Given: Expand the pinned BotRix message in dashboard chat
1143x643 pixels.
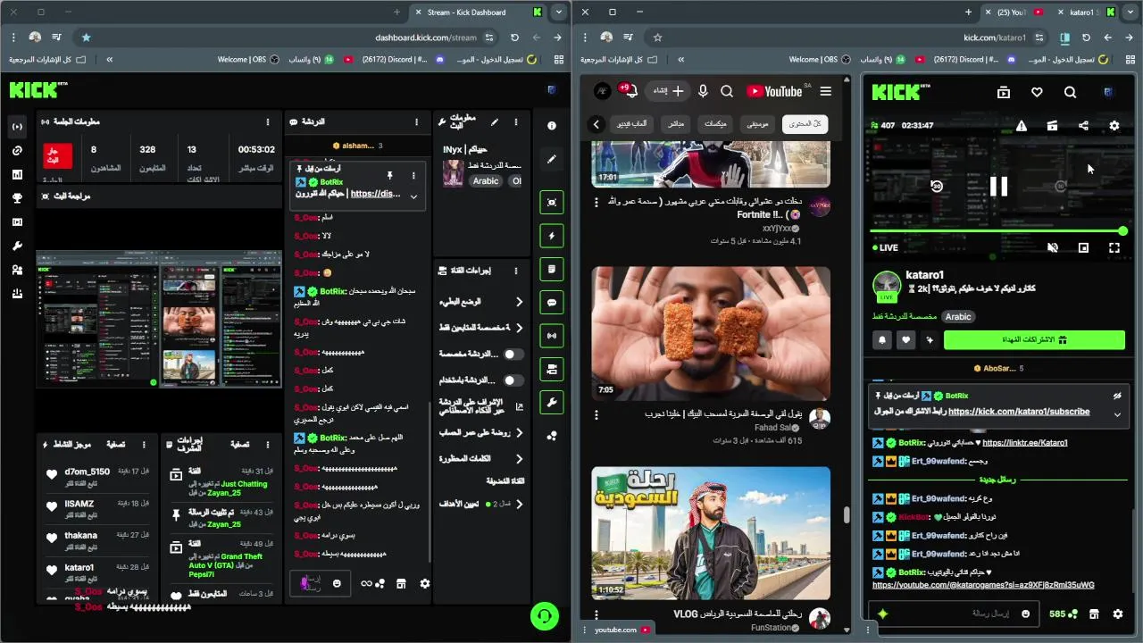Looking at the screenshot, I should 413,196.
